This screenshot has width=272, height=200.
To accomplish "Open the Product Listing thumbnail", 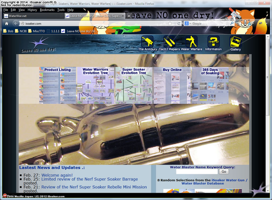I will click(58, 85).
